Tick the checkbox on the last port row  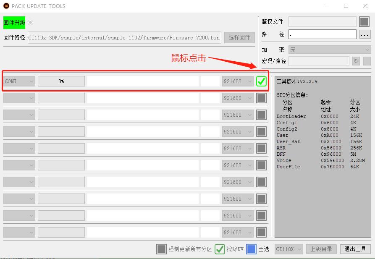(261, 233)
